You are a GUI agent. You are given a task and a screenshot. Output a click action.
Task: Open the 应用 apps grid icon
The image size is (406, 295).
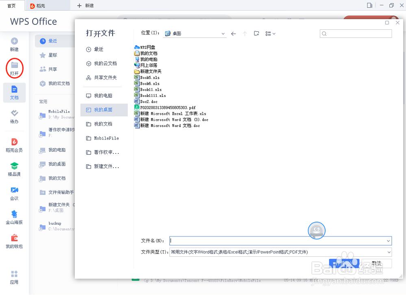14,274
